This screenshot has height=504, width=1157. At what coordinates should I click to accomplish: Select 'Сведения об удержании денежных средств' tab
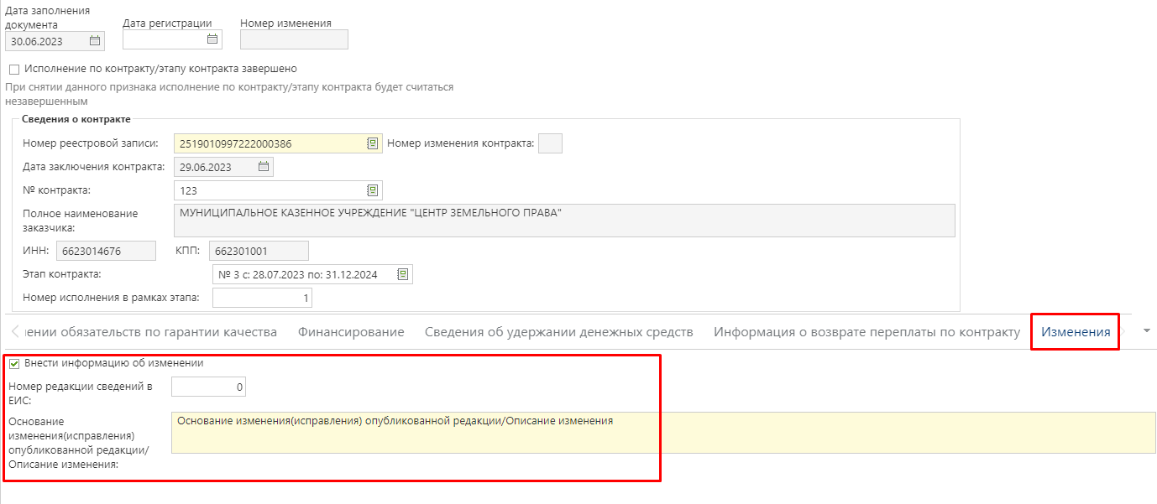tap(558, 332)
